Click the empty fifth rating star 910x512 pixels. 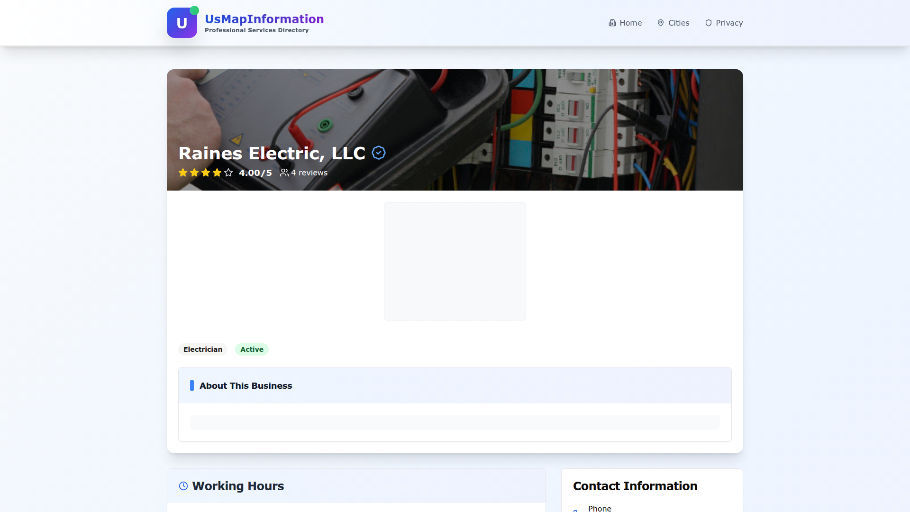pyautogui.click(x=228, y=173)
